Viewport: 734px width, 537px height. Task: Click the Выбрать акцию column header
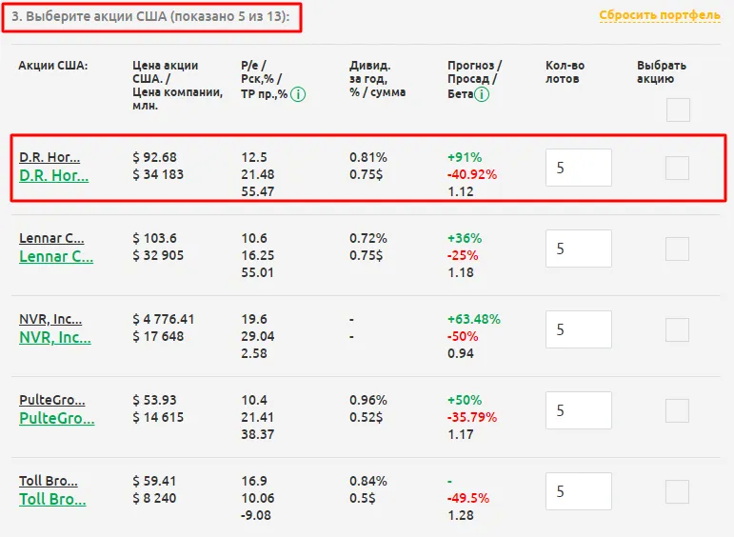662,72
